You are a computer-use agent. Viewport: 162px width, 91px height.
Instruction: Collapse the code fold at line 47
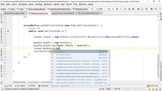pyautogui.click(x=12, y=25)
